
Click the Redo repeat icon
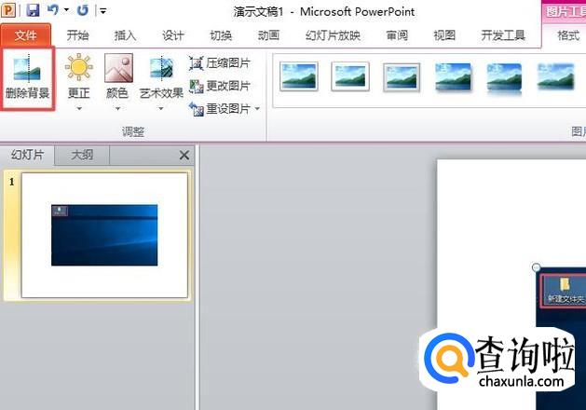[x=83, y=10]
